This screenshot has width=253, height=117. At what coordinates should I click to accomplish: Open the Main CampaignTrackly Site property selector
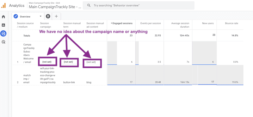(55, 6)
